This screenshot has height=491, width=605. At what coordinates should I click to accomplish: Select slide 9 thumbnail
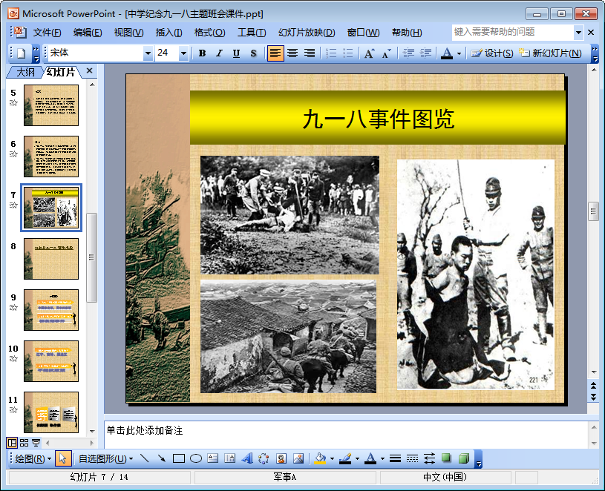click(x=50, y=309)
